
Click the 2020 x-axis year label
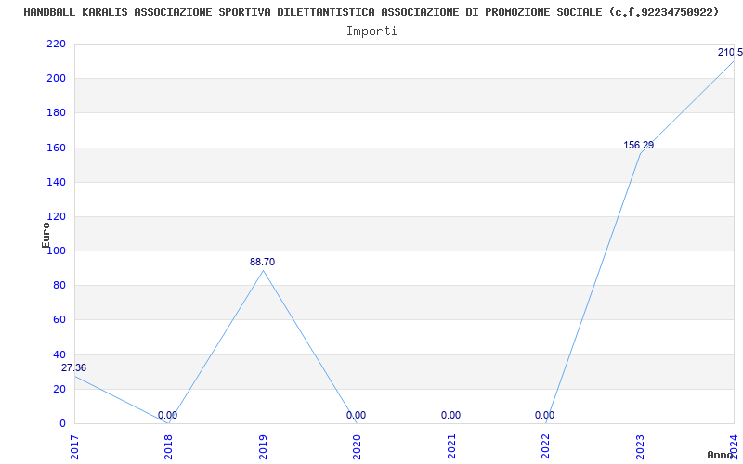(x=357, y=447)
